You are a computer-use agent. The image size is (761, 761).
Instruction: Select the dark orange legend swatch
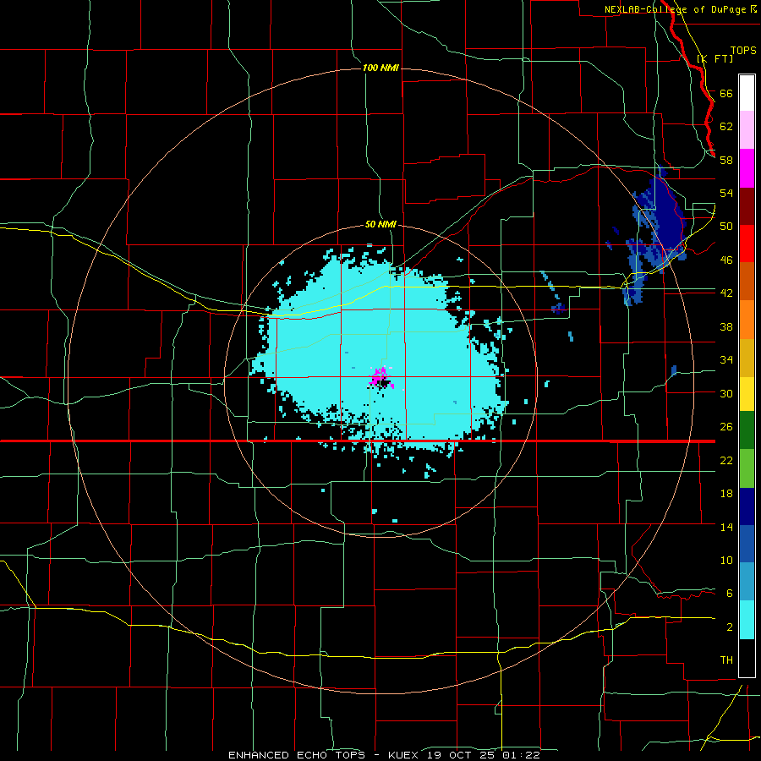(x=747, y=281)
